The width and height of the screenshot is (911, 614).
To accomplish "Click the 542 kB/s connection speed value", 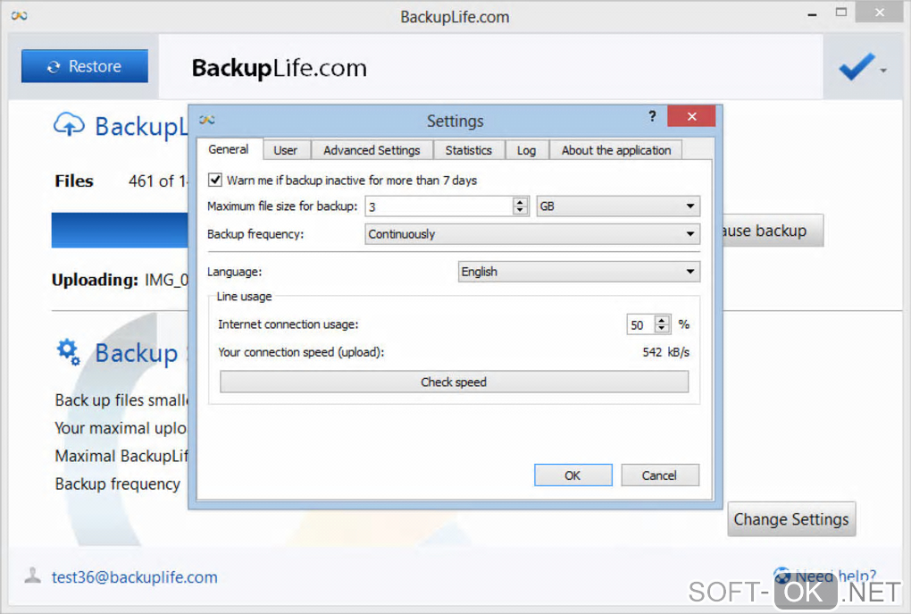I will 665,352.
